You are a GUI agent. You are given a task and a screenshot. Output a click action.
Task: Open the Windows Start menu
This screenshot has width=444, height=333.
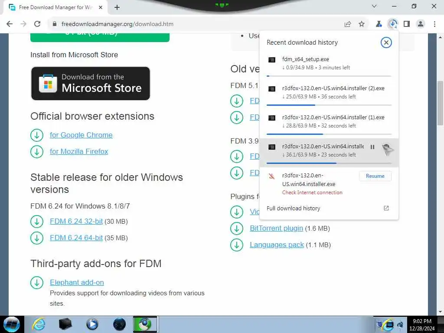(12, 324)
